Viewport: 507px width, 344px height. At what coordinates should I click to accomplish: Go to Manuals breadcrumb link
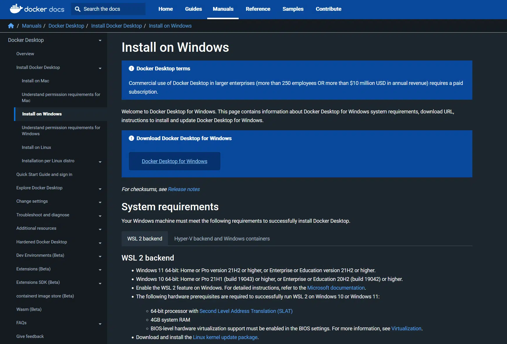32,26
